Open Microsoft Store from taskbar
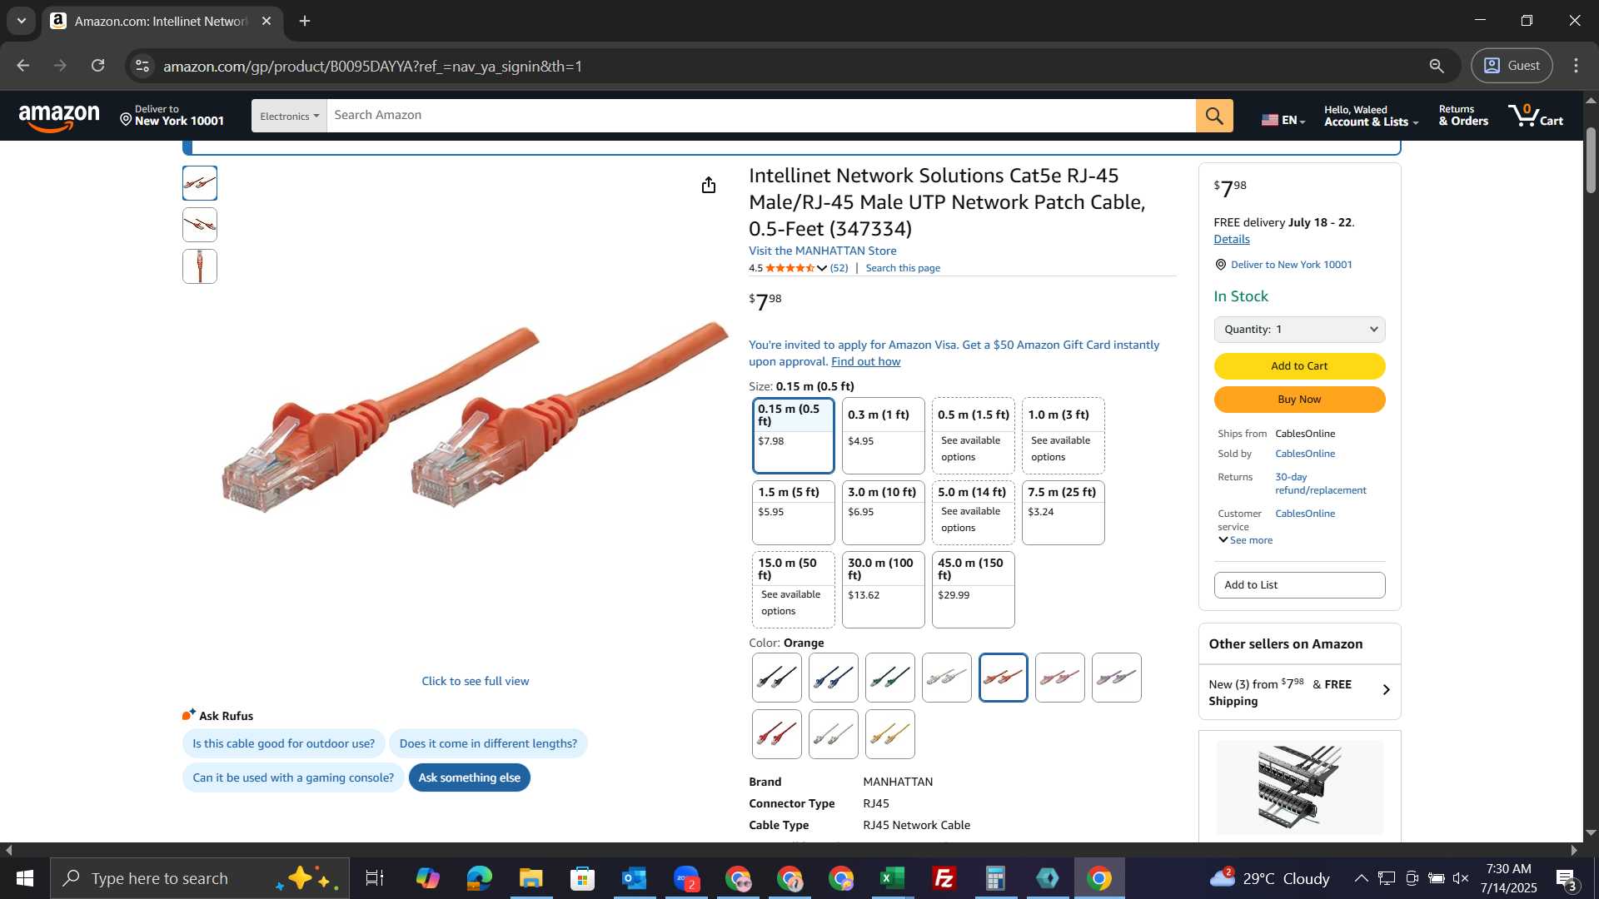 pyautogui.click(x=582, y=878)
